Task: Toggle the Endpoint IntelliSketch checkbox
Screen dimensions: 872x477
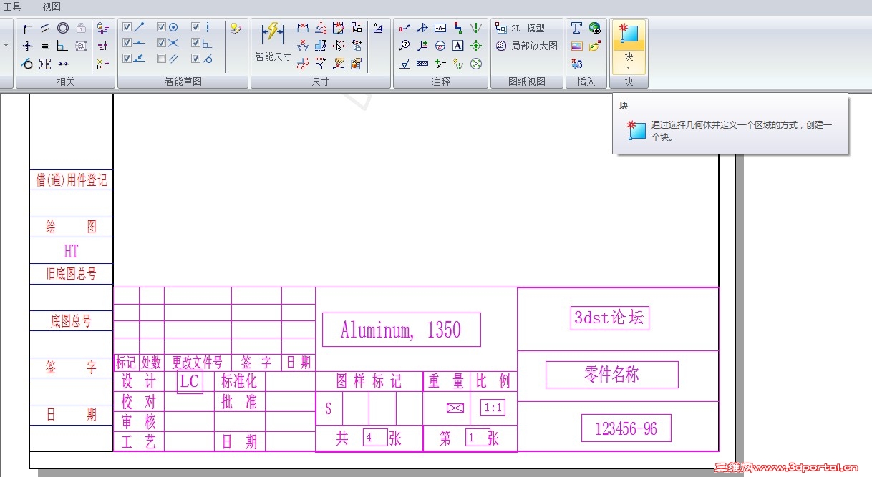Action: 127,27
